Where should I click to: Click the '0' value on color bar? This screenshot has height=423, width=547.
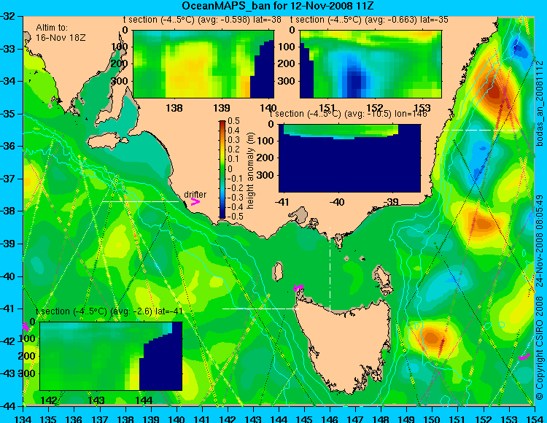pyautogui.click(x=230, y=168)
